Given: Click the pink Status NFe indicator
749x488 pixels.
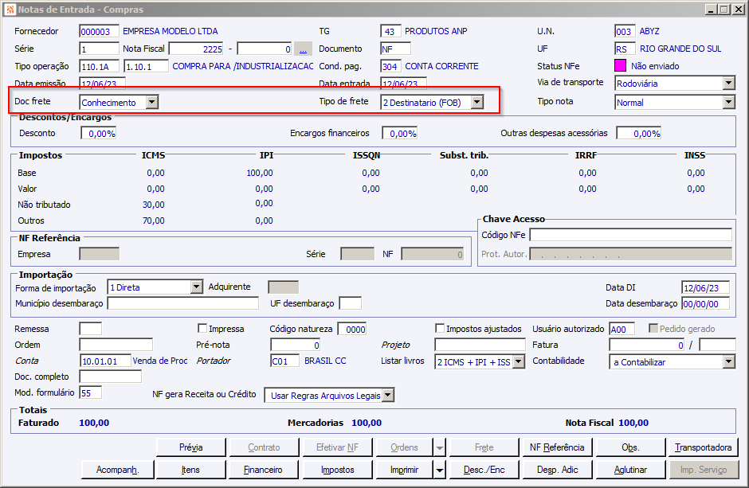Looking at the screenshot, I should [621, 66].
